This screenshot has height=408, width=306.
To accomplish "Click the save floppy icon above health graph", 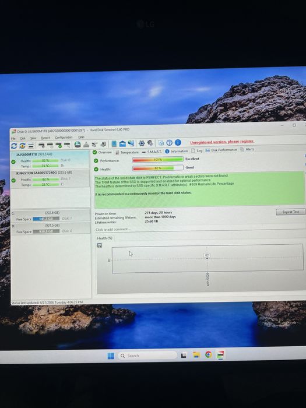I will (x=100, y=245).
